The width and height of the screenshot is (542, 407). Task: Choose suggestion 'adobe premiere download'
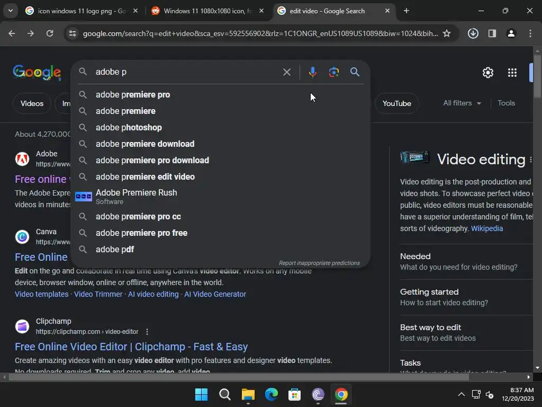tap(220, 144)
